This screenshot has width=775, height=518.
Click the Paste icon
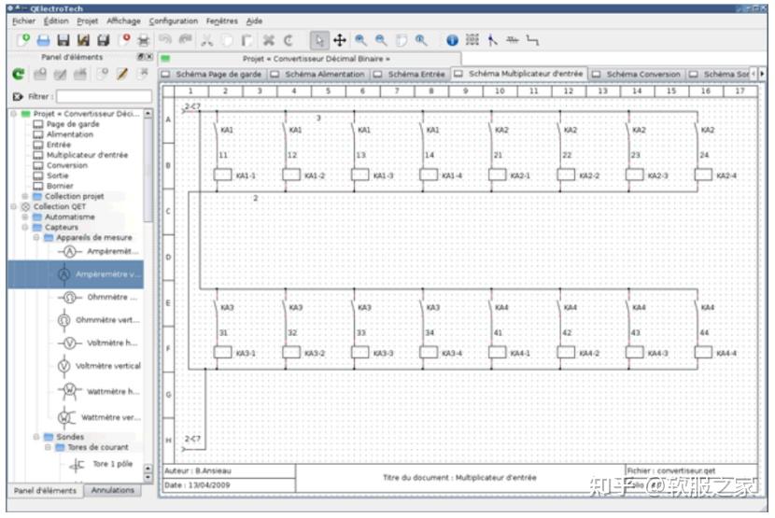click(x=247, y=40)
